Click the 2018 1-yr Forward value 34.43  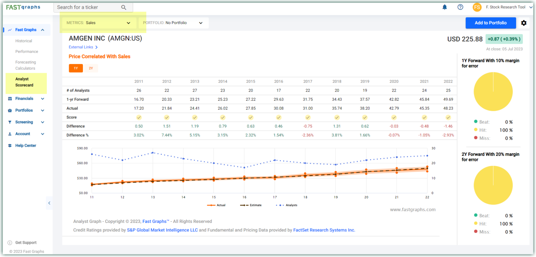337,100
